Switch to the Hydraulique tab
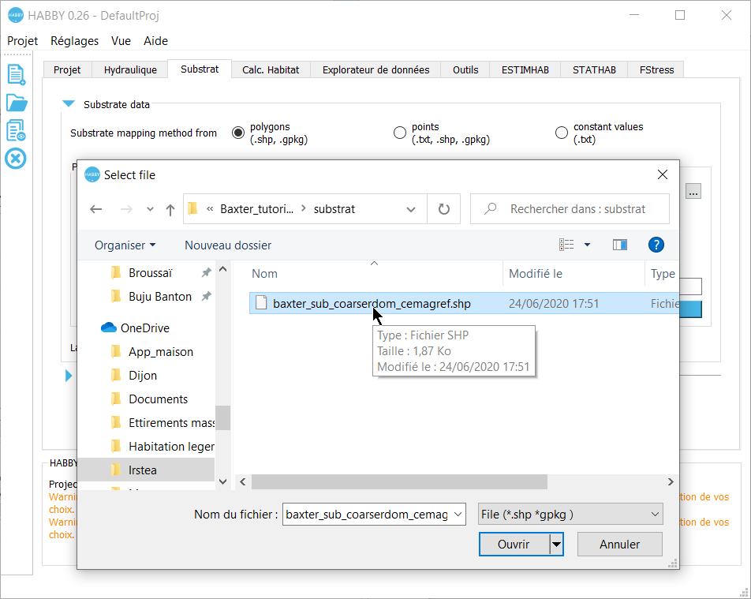This screenshot has width=751, height=599. pos(130,69)
